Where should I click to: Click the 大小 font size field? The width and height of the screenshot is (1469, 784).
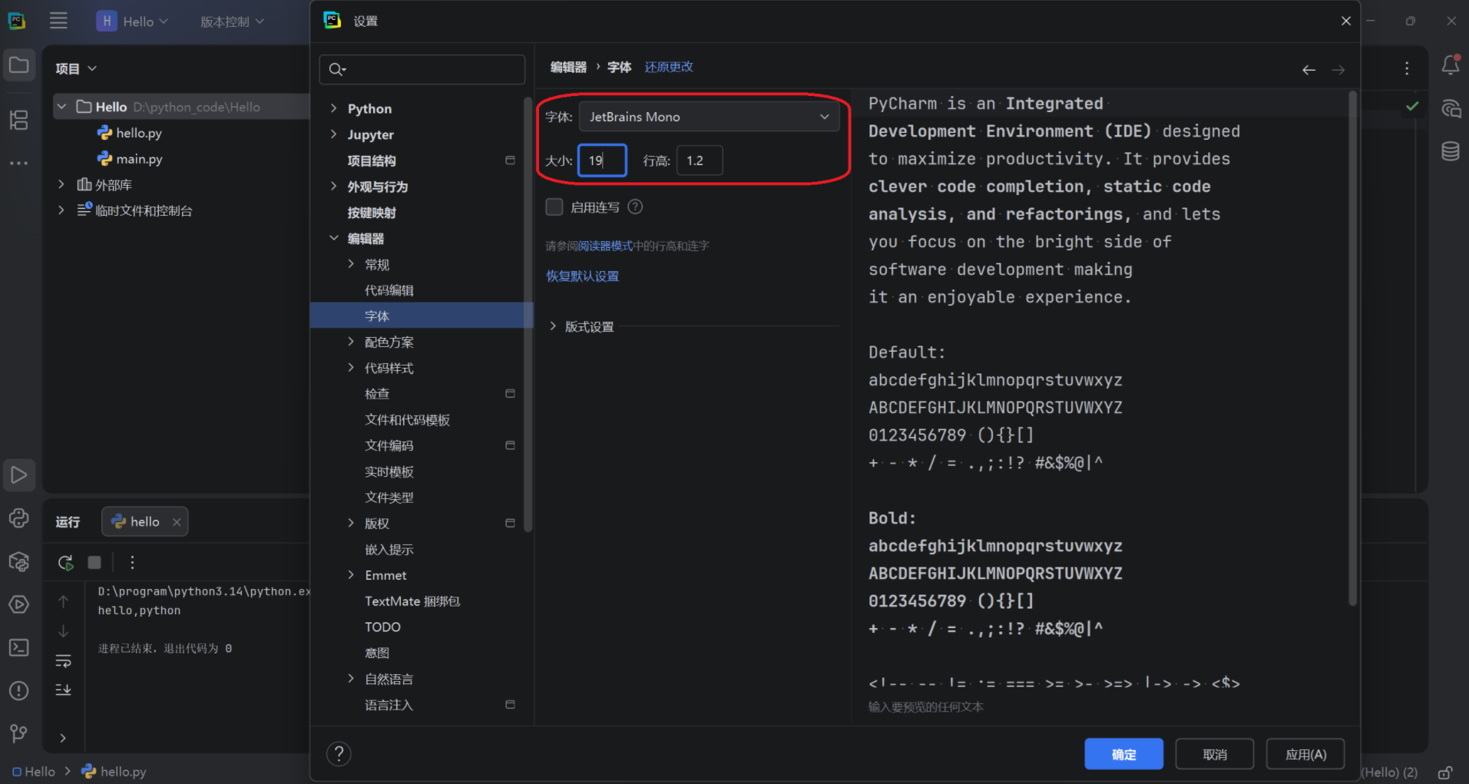tap(602, 160)
